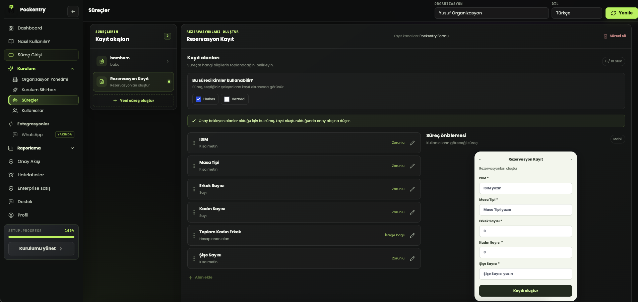
Task: Click the Pockentry Formu channel text
Action: [434, 36]
